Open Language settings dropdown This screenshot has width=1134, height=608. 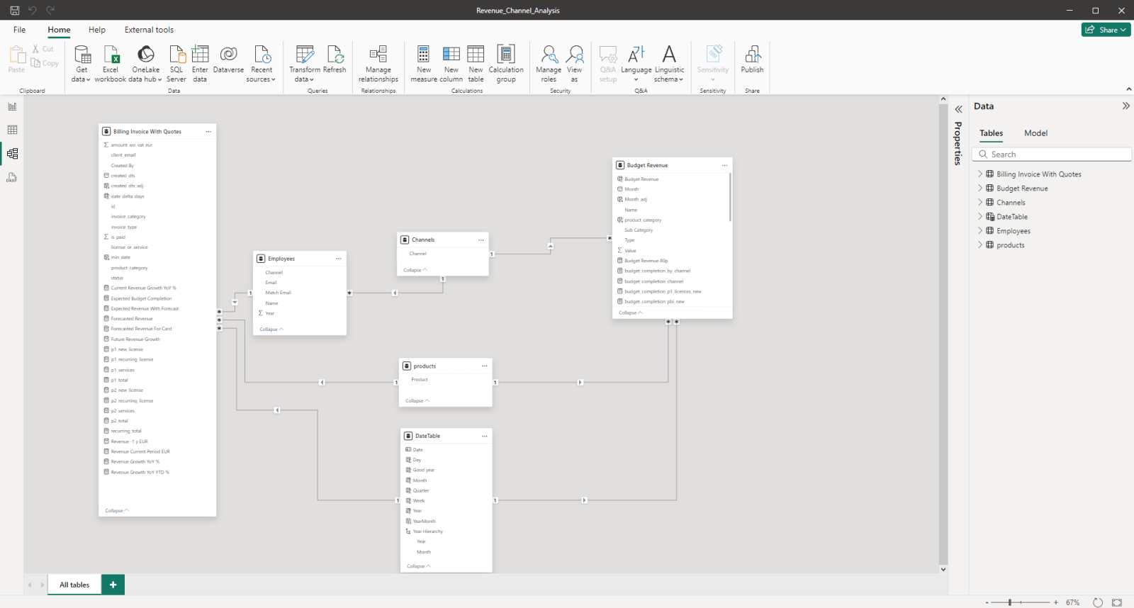[636, 64]
